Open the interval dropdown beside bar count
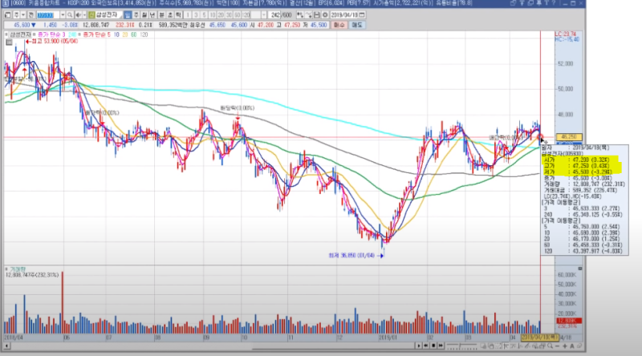The width and height of the screenshot is (642, 356). 264,14
